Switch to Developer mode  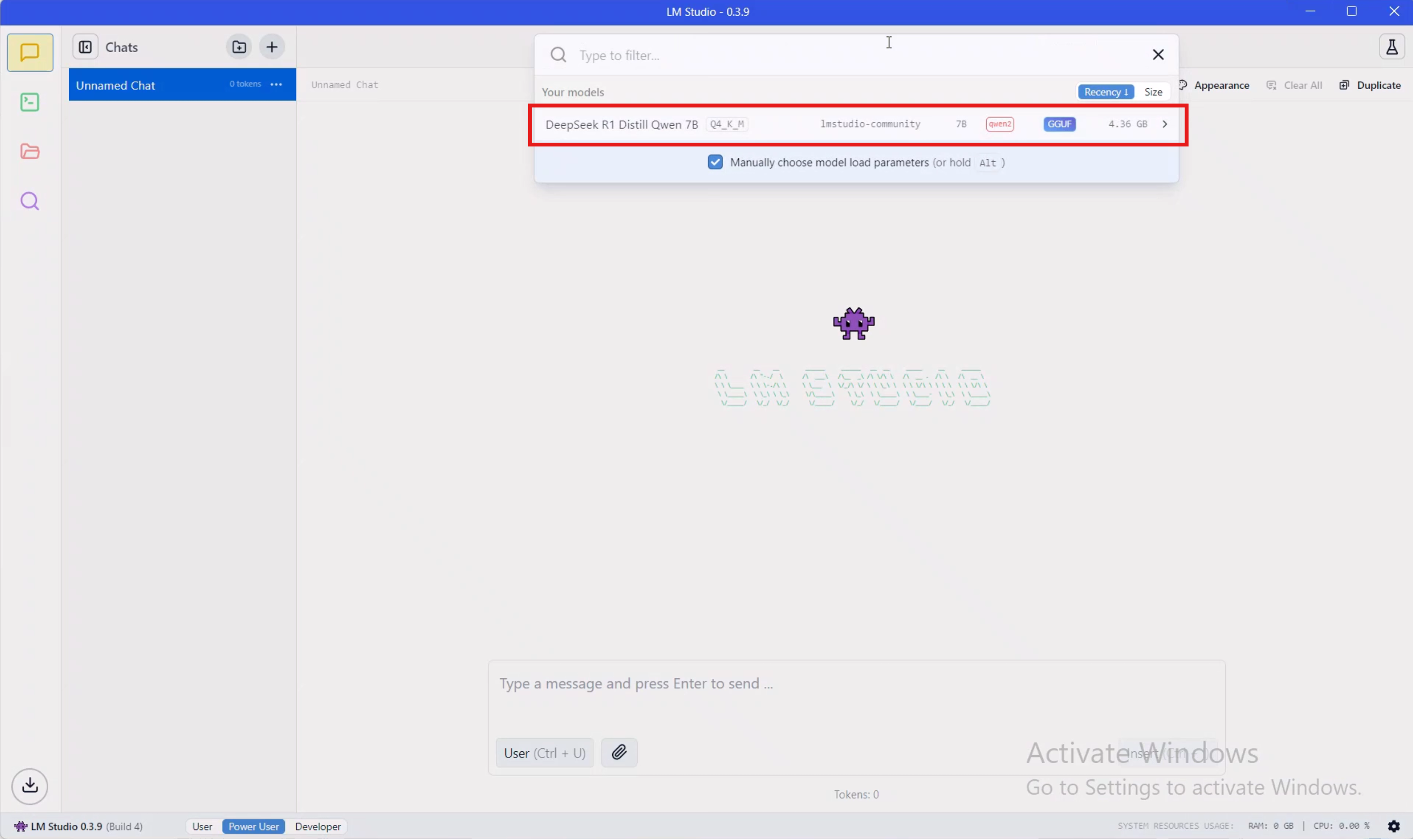tap(318, 826)
